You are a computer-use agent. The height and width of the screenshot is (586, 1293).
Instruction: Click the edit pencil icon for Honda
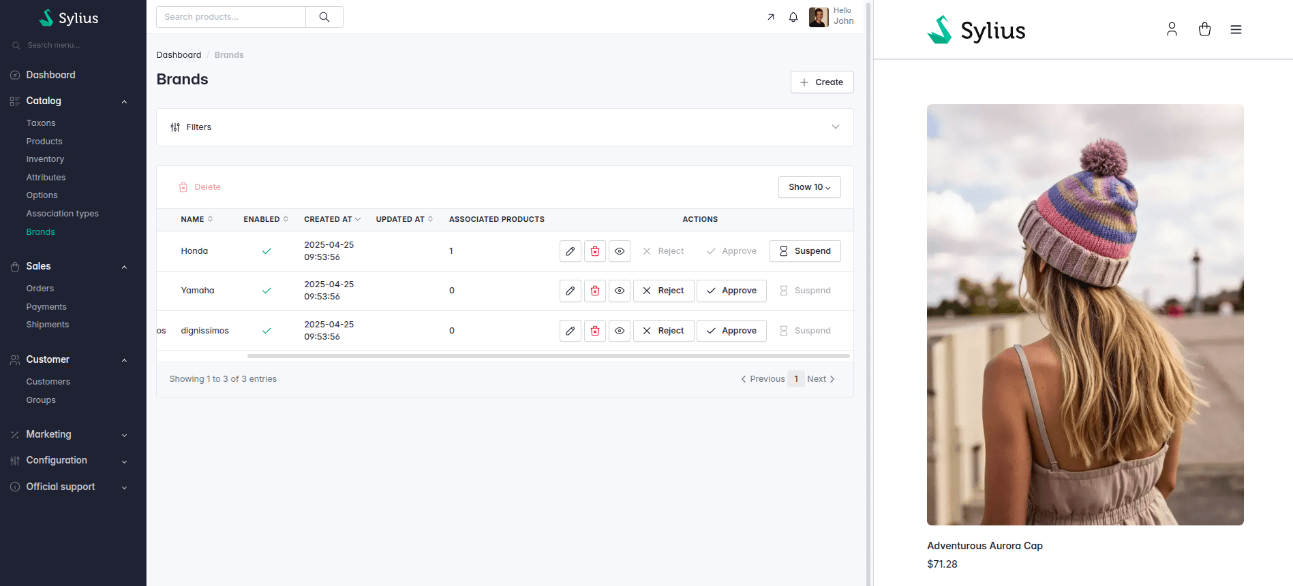pos(570,251)
